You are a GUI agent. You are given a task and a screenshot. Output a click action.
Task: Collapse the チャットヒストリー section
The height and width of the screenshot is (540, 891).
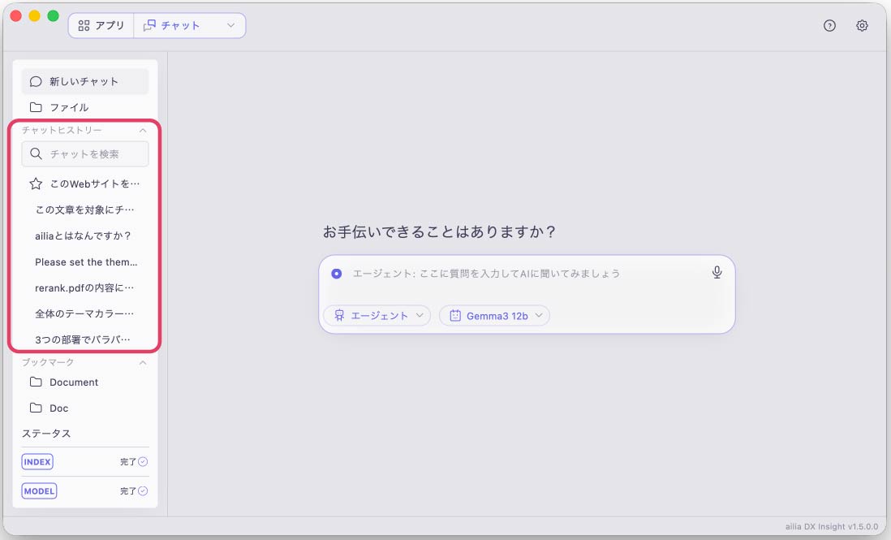click(143, 130)
